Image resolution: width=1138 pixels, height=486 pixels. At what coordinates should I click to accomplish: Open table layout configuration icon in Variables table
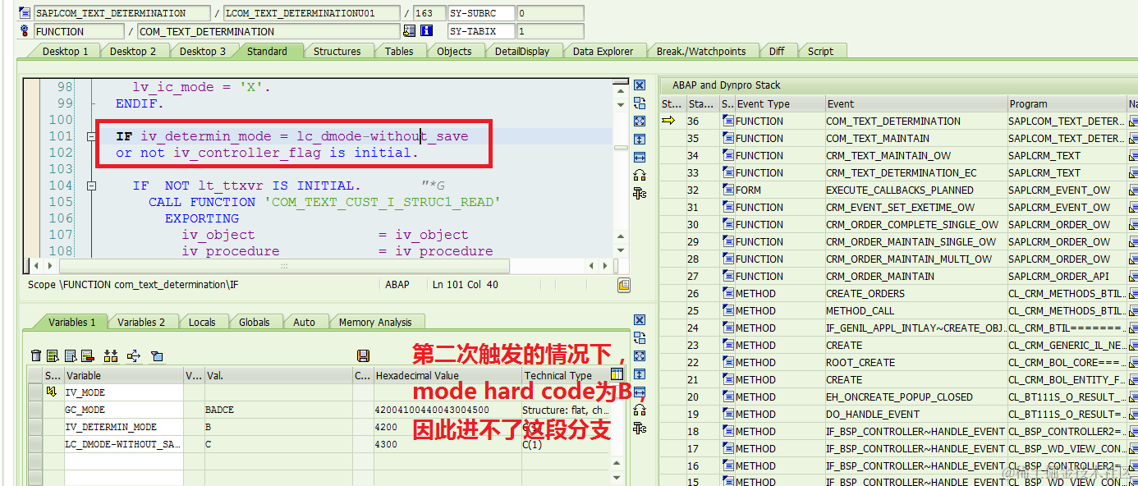[x=617, y=374]
